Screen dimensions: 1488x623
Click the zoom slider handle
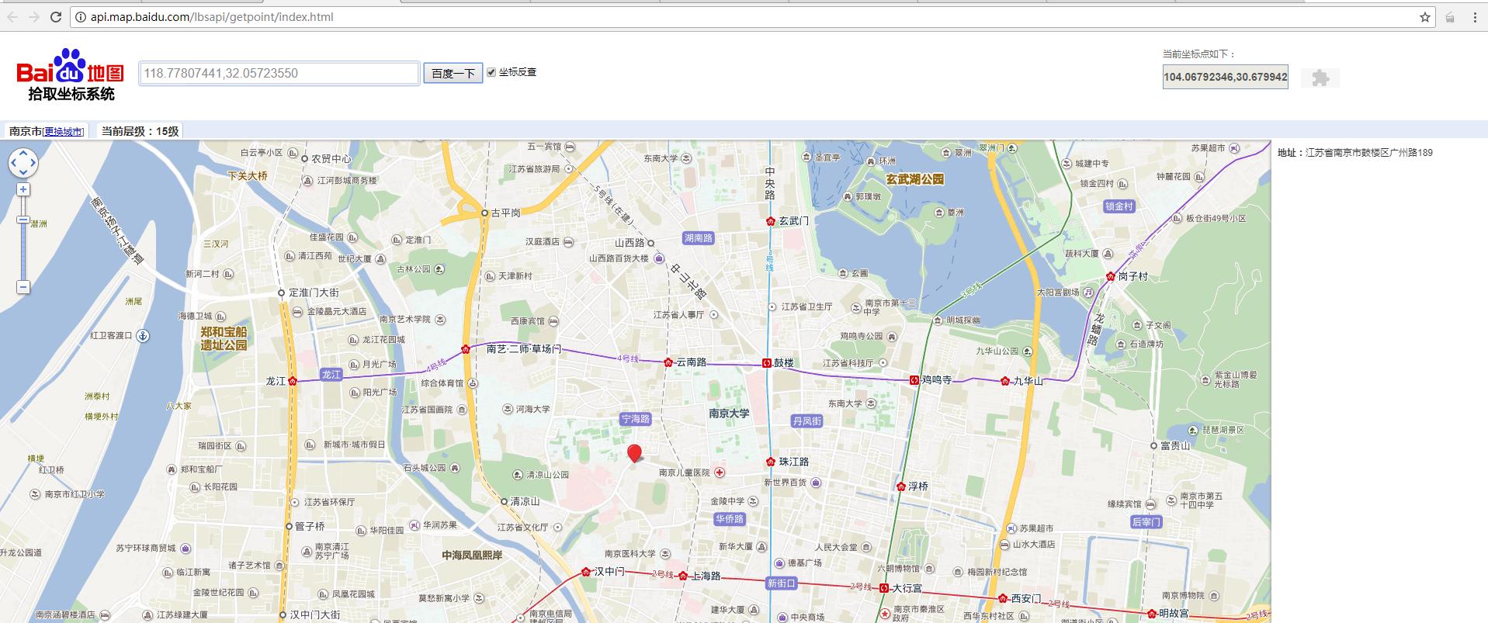click(23, 220)
